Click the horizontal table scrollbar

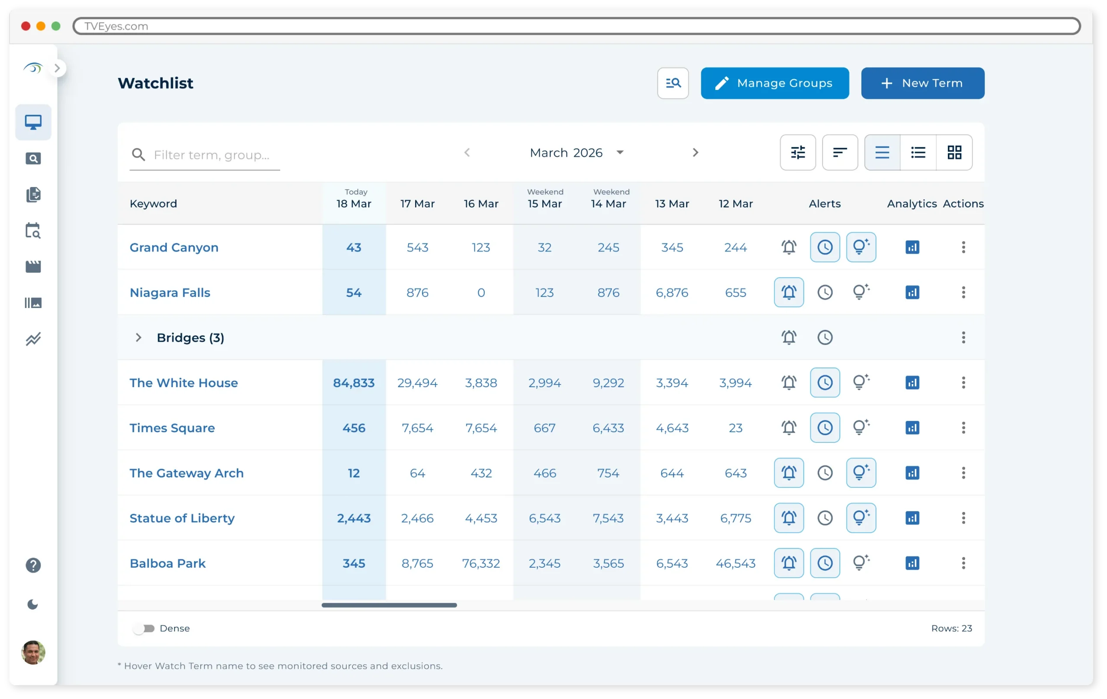389,605
